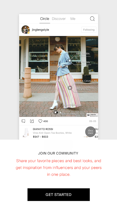Switch to the Discover tab
117x209 pixels.
[x=59, y=19]
